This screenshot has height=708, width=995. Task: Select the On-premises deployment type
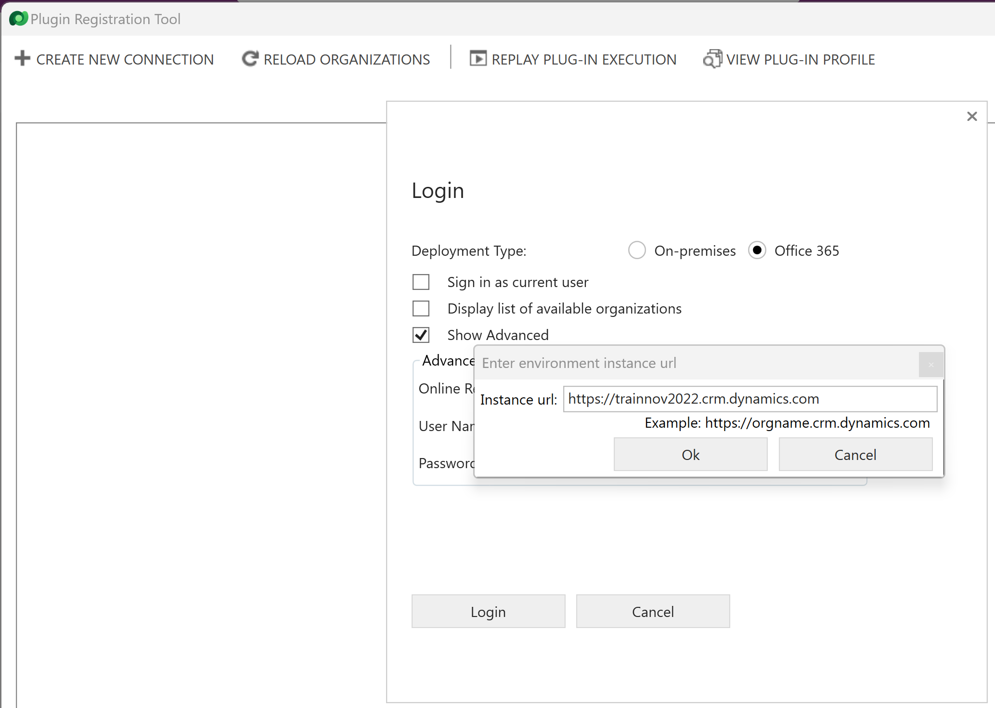tap(637, 250)
